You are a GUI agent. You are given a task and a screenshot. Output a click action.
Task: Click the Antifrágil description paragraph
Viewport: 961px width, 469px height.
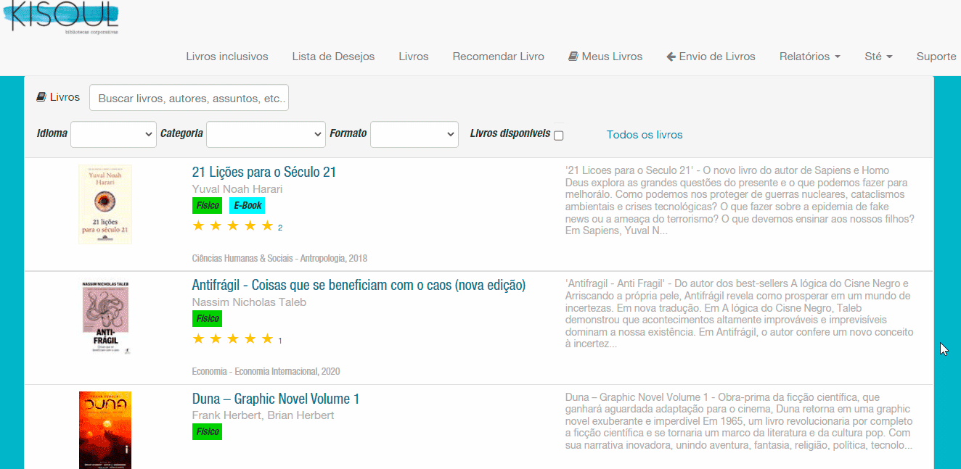pyautogui.click(x=739, y=314)
